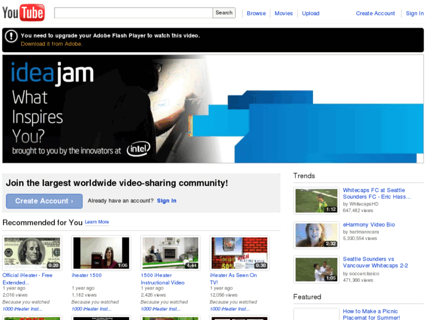
Task: Click the eHarmony Video Bio title
Action: coord(369,225)
